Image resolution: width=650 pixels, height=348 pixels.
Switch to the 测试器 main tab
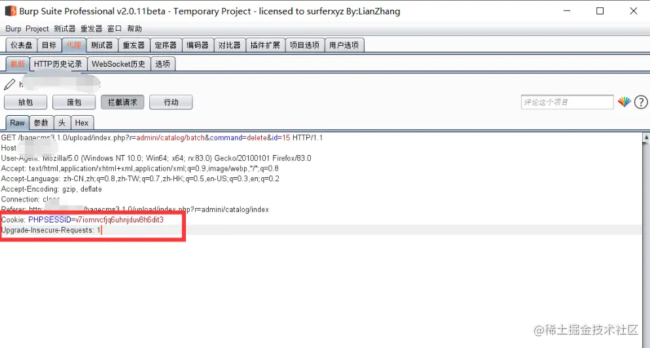101,45
